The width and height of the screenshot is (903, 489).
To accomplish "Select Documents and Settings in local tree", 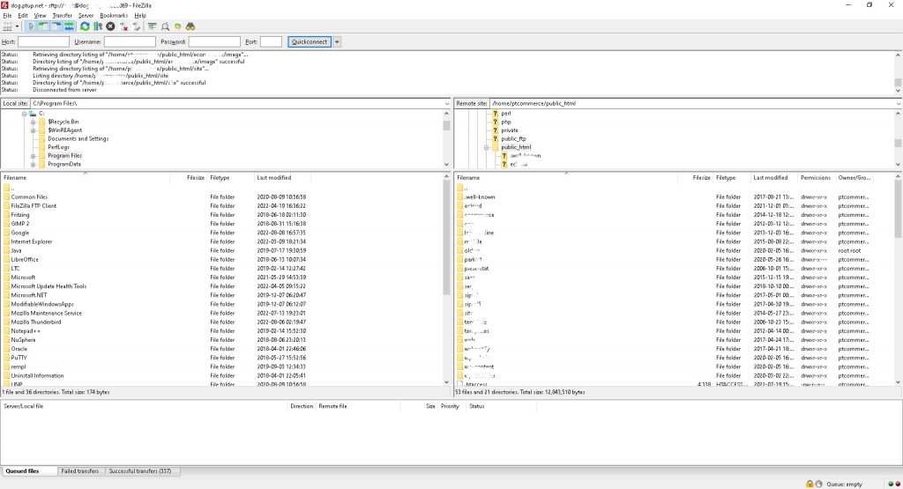I will pos(78,138).
